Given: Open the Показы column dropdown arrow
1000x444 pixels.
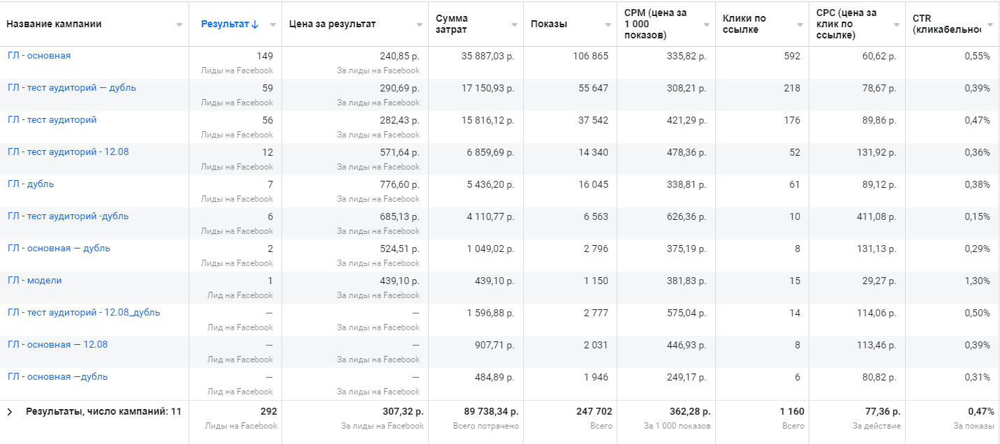Looking at the screenshot, I should (608, 24).
